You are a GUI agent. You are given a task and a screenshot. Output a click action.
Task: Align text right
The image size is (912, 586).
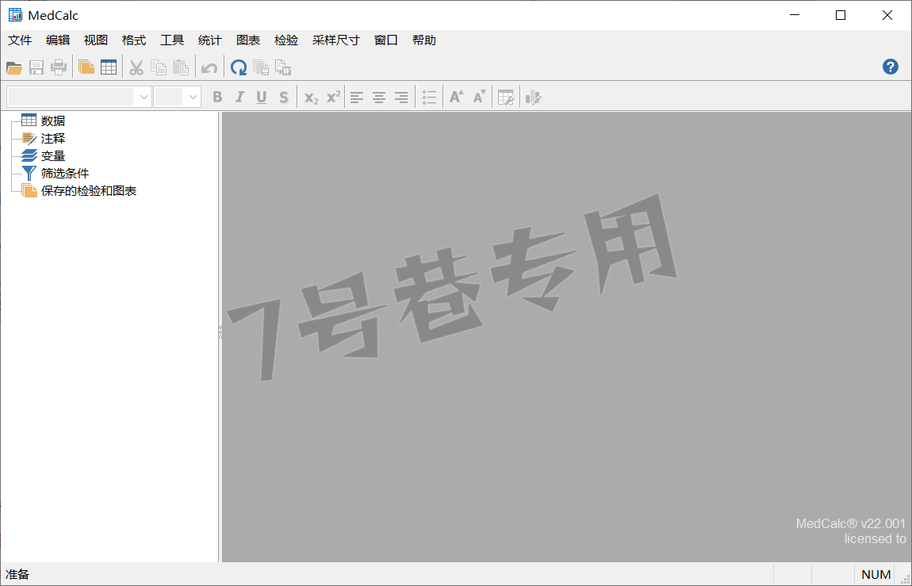click(x=401, y=98)
